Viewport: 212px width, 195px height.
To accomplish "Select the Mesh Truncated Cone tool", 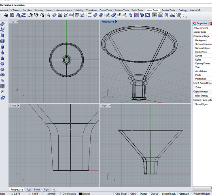I will (x=2, y=58).
